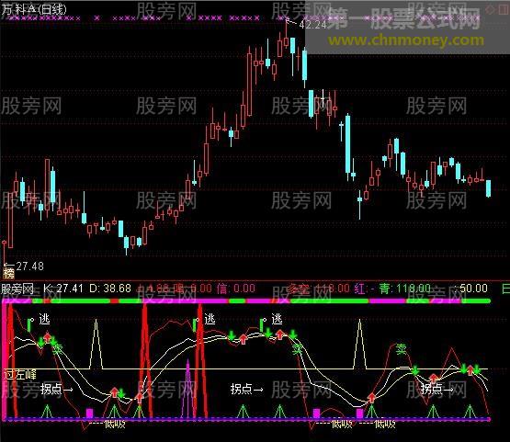This screenshot has height=442, width=510.
Task: Click the 万科A(日线) chart title
Action: (34, 9)
